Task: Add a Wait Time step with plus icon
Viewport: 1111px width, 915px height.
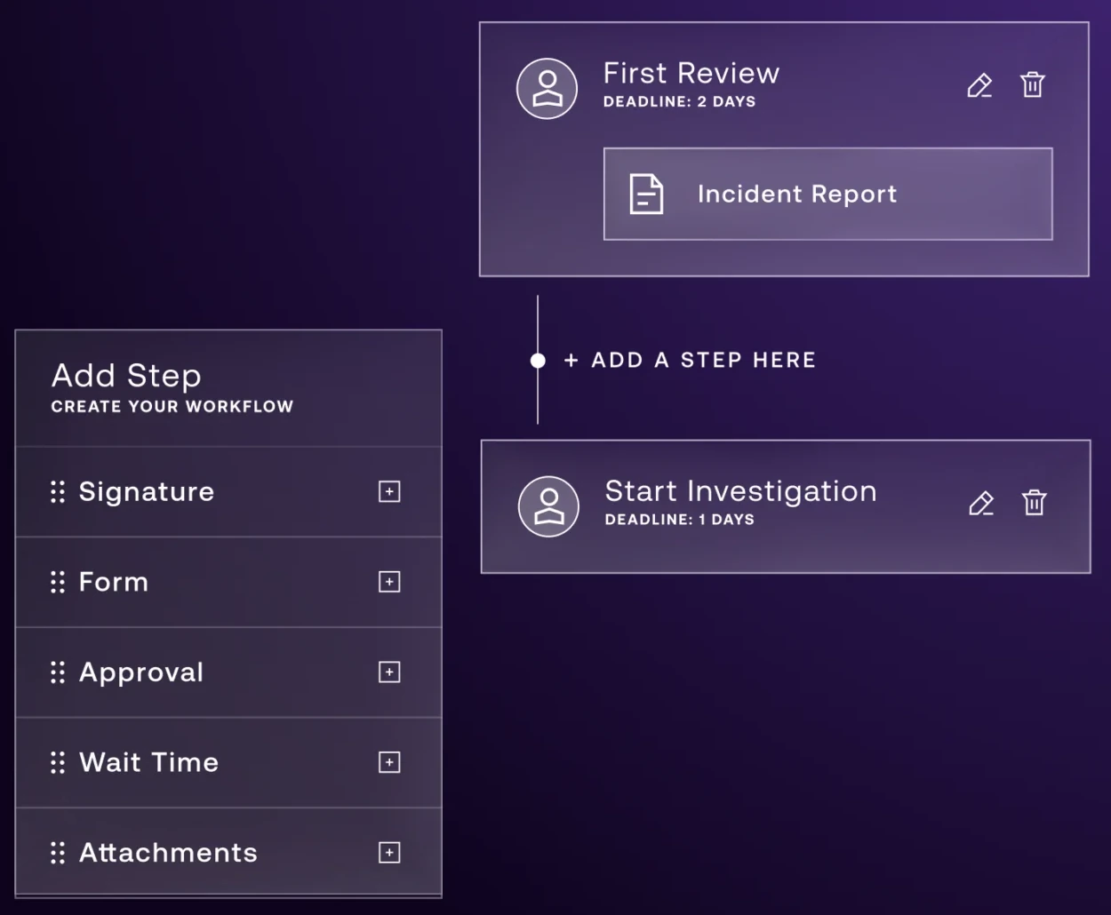Action: [389, 762]
